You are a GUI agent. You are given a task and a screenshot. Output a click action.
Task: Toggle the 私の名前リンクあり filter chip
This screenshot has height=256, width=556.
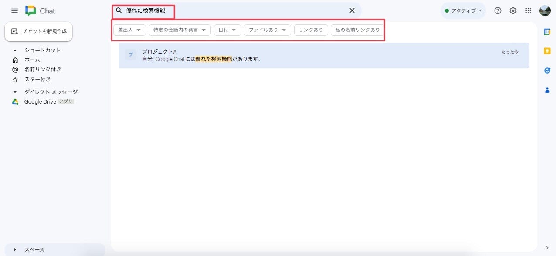[x=357, y=30]
